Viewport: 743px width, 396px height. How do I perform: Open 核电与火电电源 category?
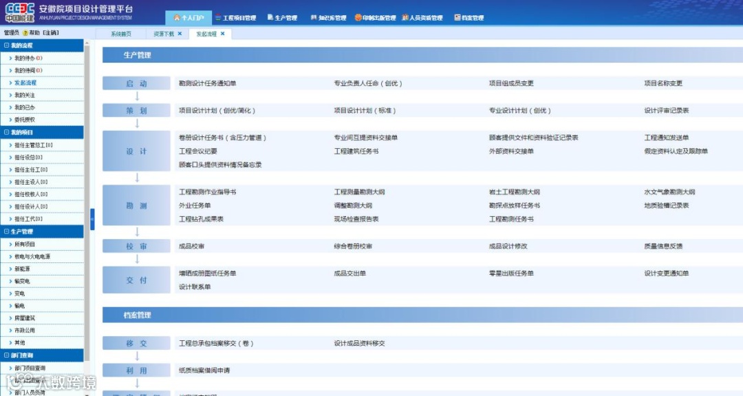tap(42, 257)
